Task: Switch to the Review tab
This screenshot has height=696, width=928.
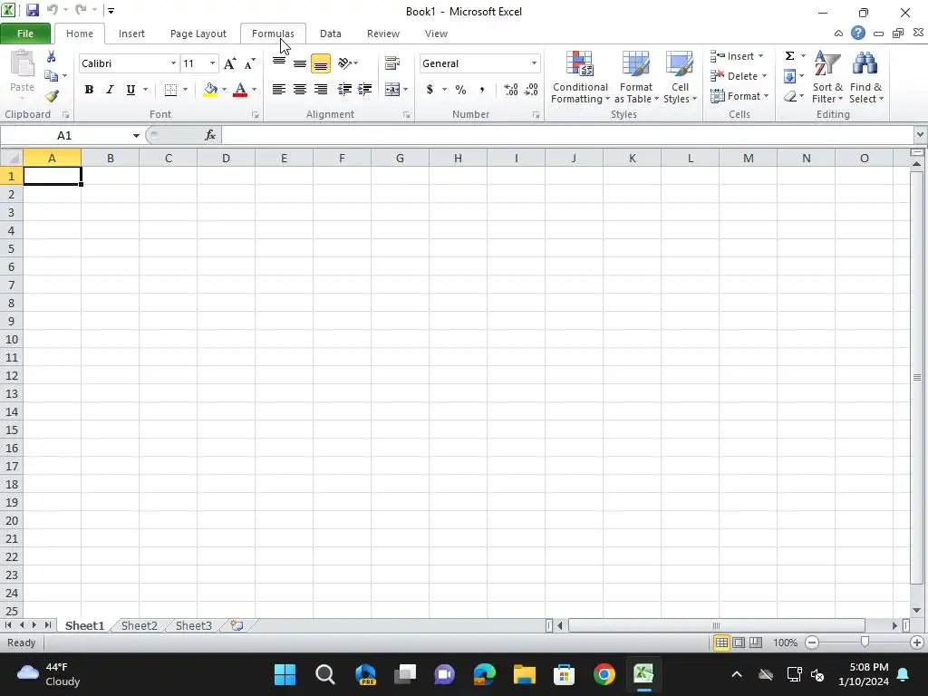Action: tap(383, 34)
